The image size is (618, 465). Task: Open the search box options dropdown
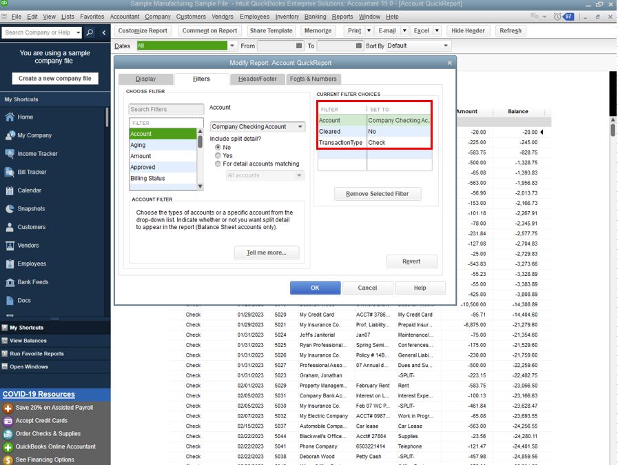78,32
